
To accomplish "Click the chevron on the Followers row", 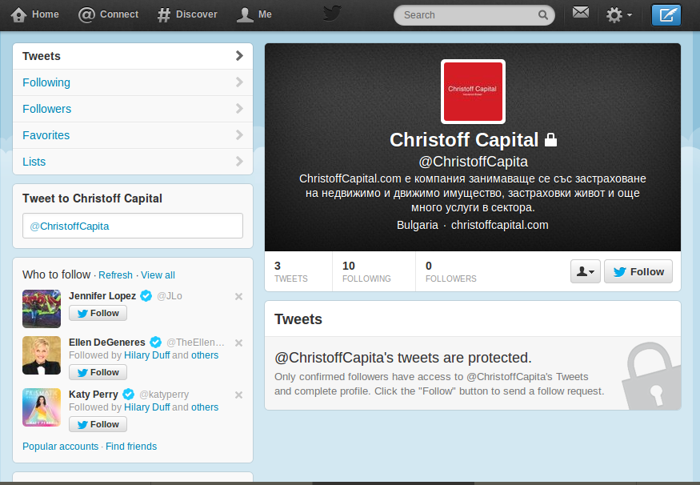I will pos(239,109).
